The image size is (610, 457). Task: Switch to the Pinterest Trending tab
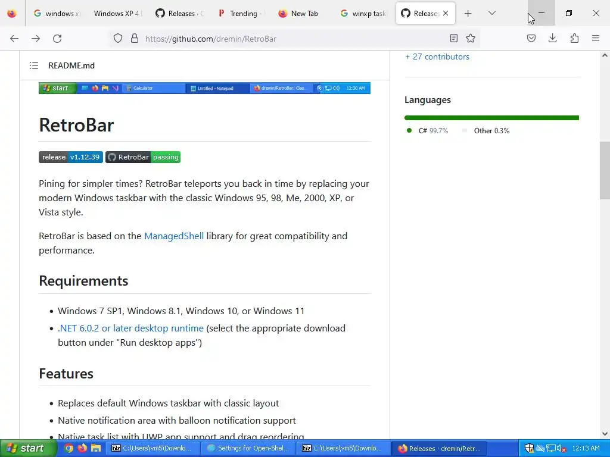click(x=241, y=13)
